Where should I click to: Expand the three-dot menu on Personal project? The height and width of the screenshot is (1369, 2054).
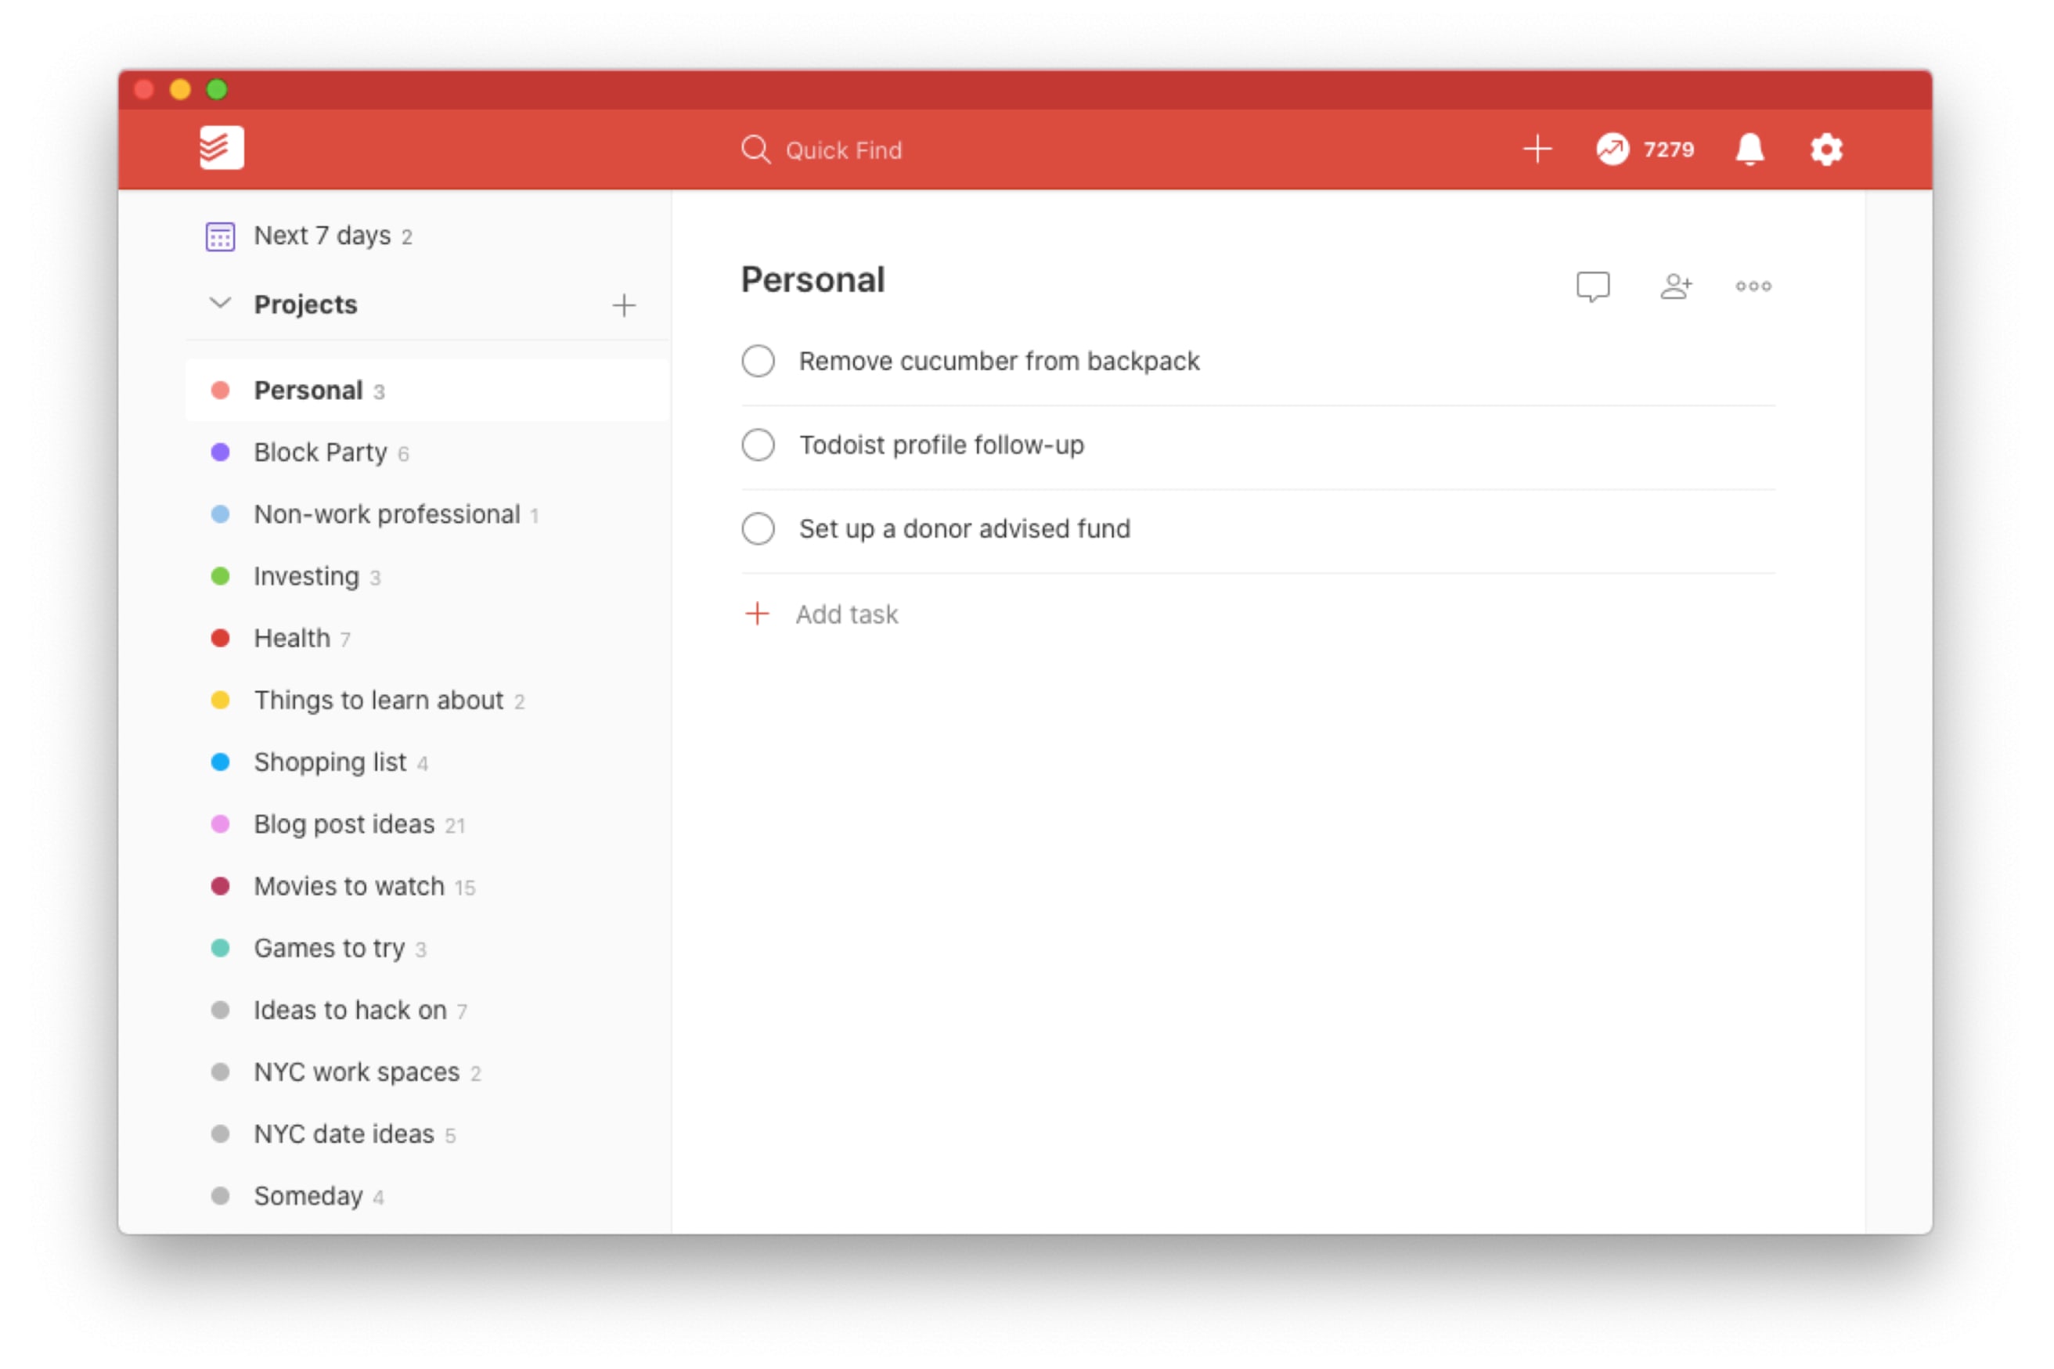tap(1753, 284)
